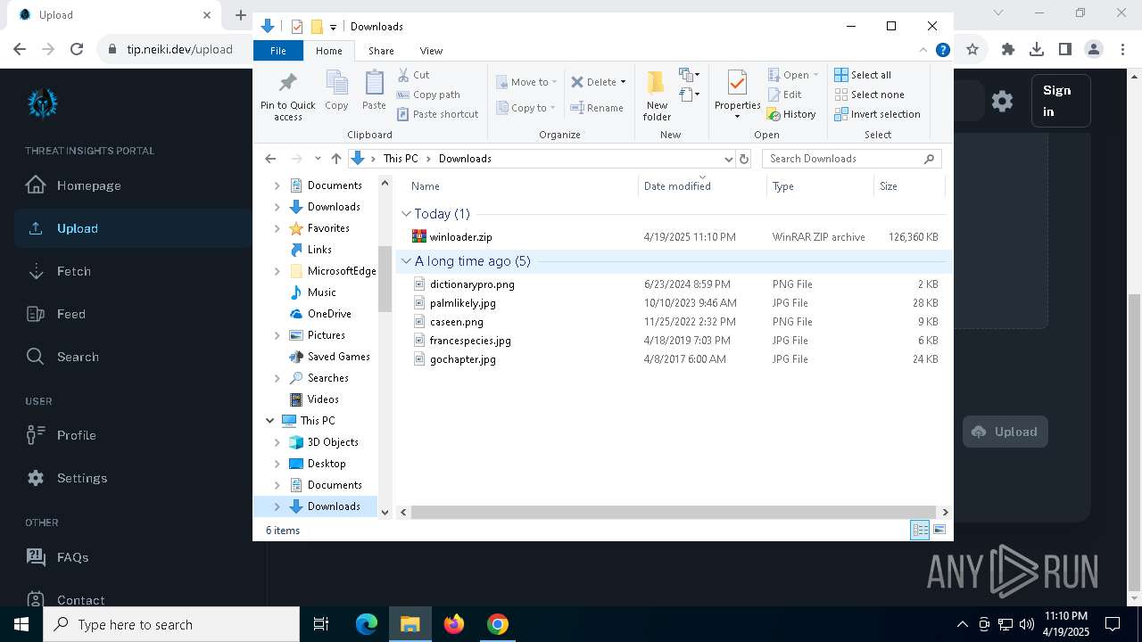Select dictionarypro.png file
Viewport: 1142px width, 642px height.
click(x=472, y=284)
